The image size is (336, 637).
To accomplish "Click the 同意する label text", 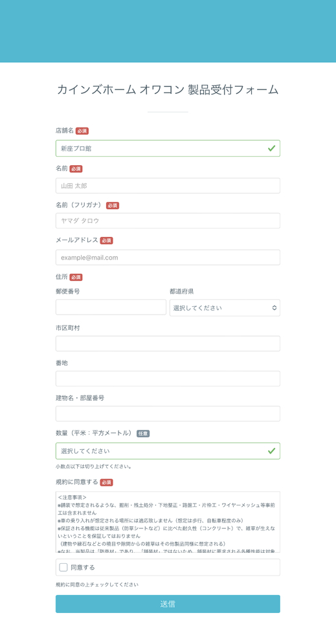I will click(x=83, y=567).
